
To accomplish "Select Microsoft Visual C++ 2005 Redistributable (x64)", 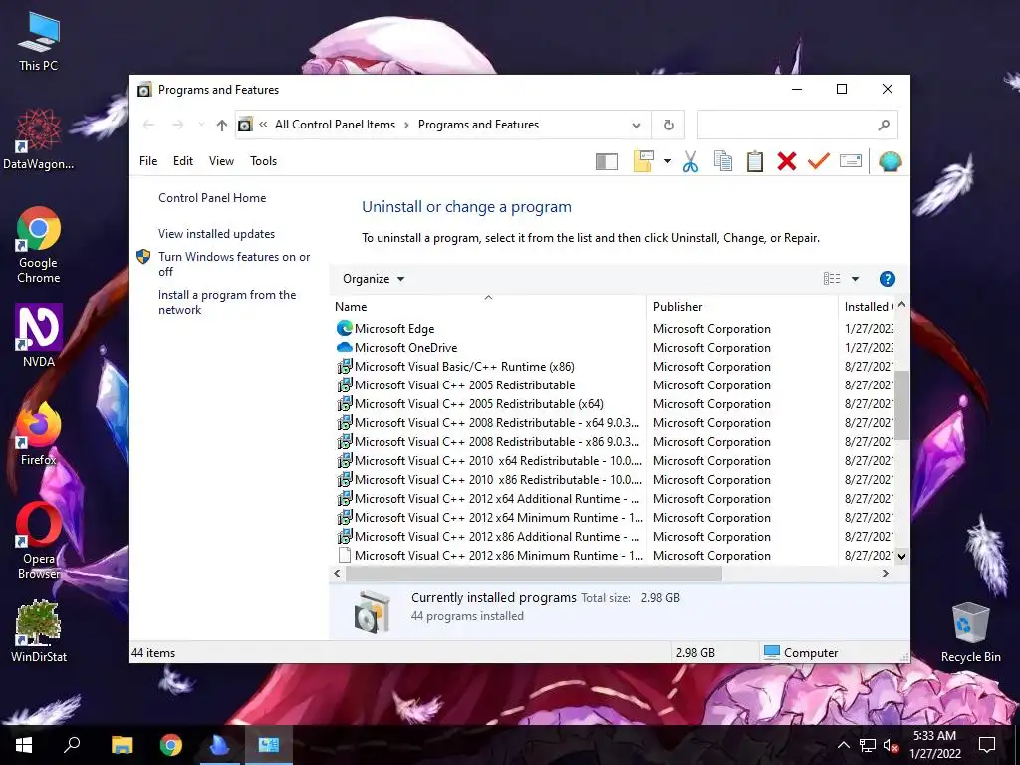I will (479, 404).
